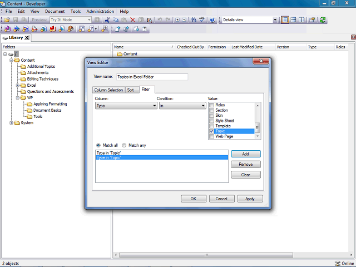The height and width of the screenshot is (267, 356).
Task: Click the new question document icon
Action: [x=82, y=29]
